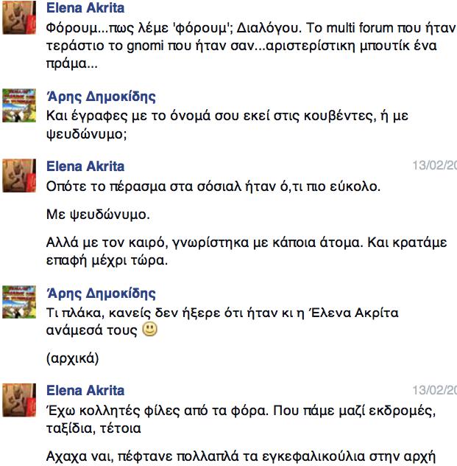Screen dimensions: 457x466
Task: Select the 'Με ψευδώνυμο.' message
Action: 98,215
